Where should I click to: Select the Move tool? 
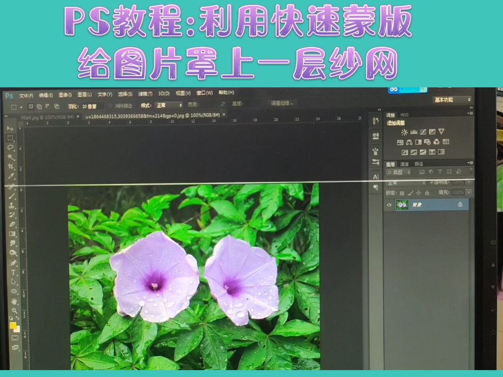(11, 129)
